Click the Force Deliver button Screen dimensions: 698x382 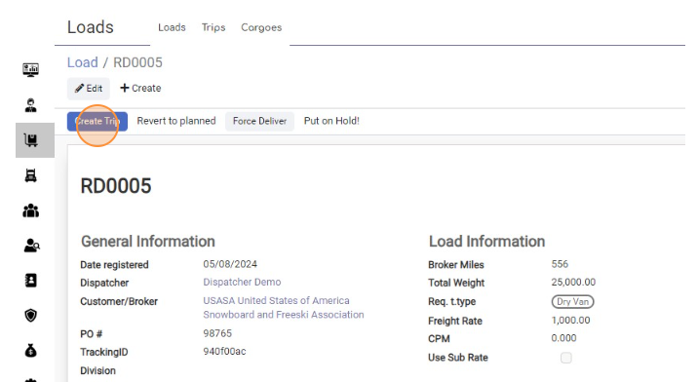tap(259, 121)
